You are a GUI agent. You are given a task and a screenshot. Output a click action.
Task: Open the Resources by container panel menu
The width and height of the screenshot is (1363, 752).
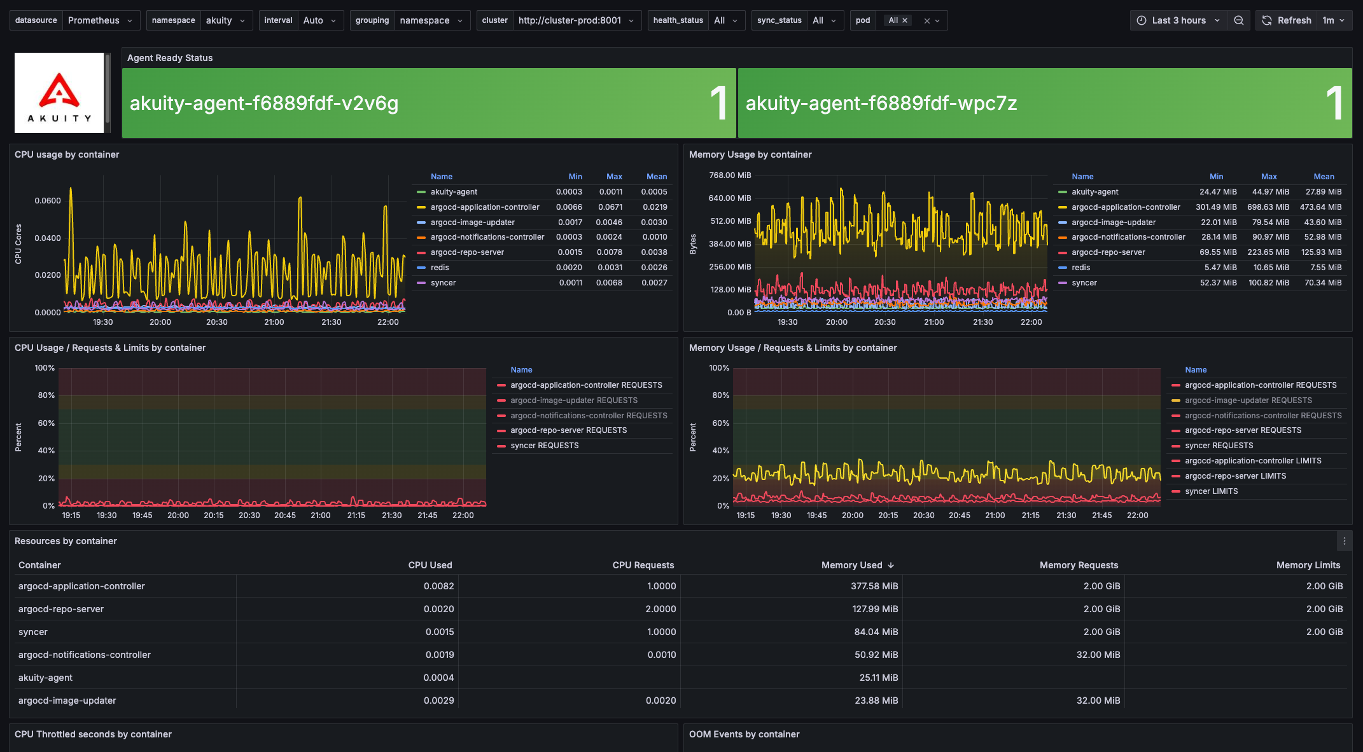1345,541
